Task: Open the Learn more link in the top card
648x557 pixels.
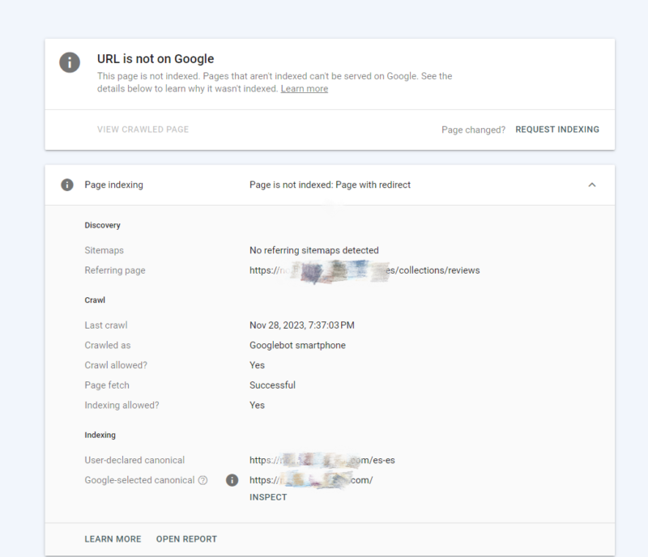Action: [x=304, y=89]
